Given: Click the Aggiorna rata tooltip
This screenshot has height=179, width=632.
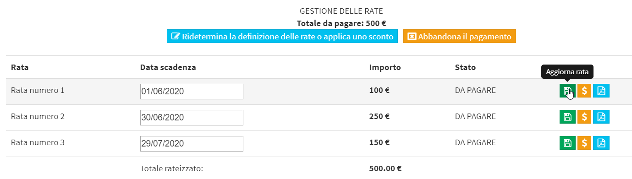Looking at the screenshot, I should pyautogui.click(x=567, y=72).
